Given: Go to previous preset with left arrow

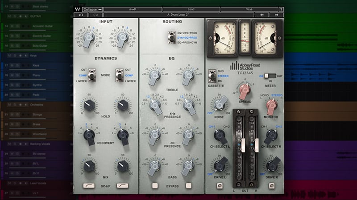Looking at the screenshot, I should coord(262,15).
